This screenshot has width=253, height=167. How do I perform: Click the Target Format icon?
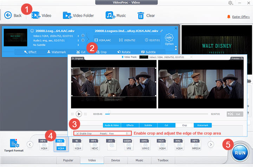14,143
